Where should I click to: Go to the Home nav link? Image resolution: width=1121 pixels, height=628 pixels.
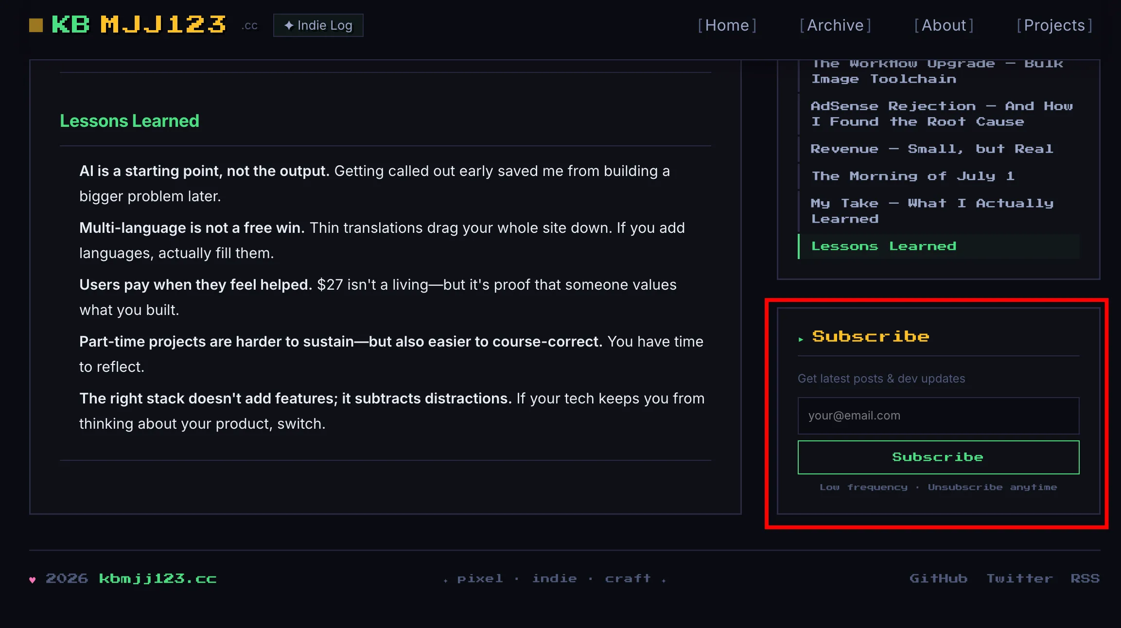[727, 25]
